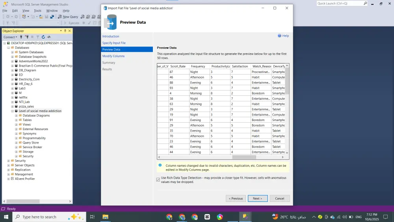Expand the AdventureWorks2022 database node
Image resolution: width=394 pixels, height=222 pixels.
point(12,61)
